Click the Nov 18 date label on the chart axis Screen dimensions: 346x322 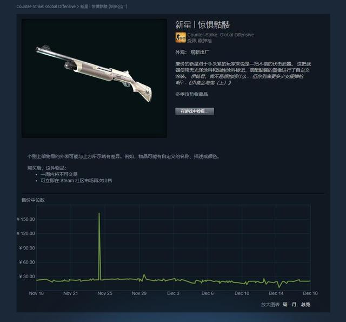[x=36, y=293]
